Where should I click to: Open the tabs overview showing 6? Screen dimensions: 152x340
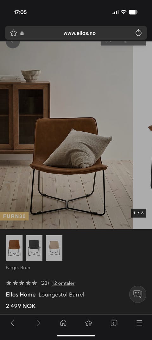(x=114, y=323)
